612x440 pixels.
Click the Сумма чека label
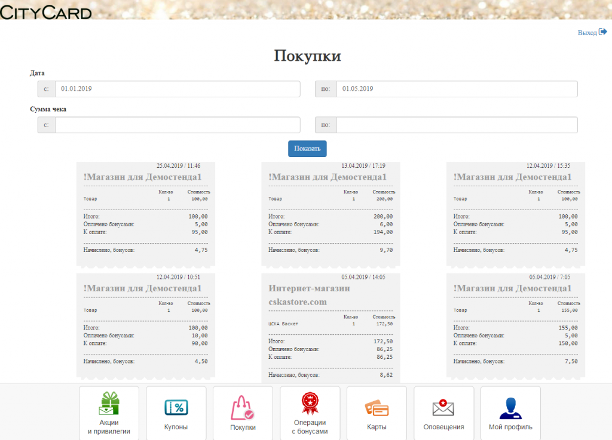pos(48,109)
